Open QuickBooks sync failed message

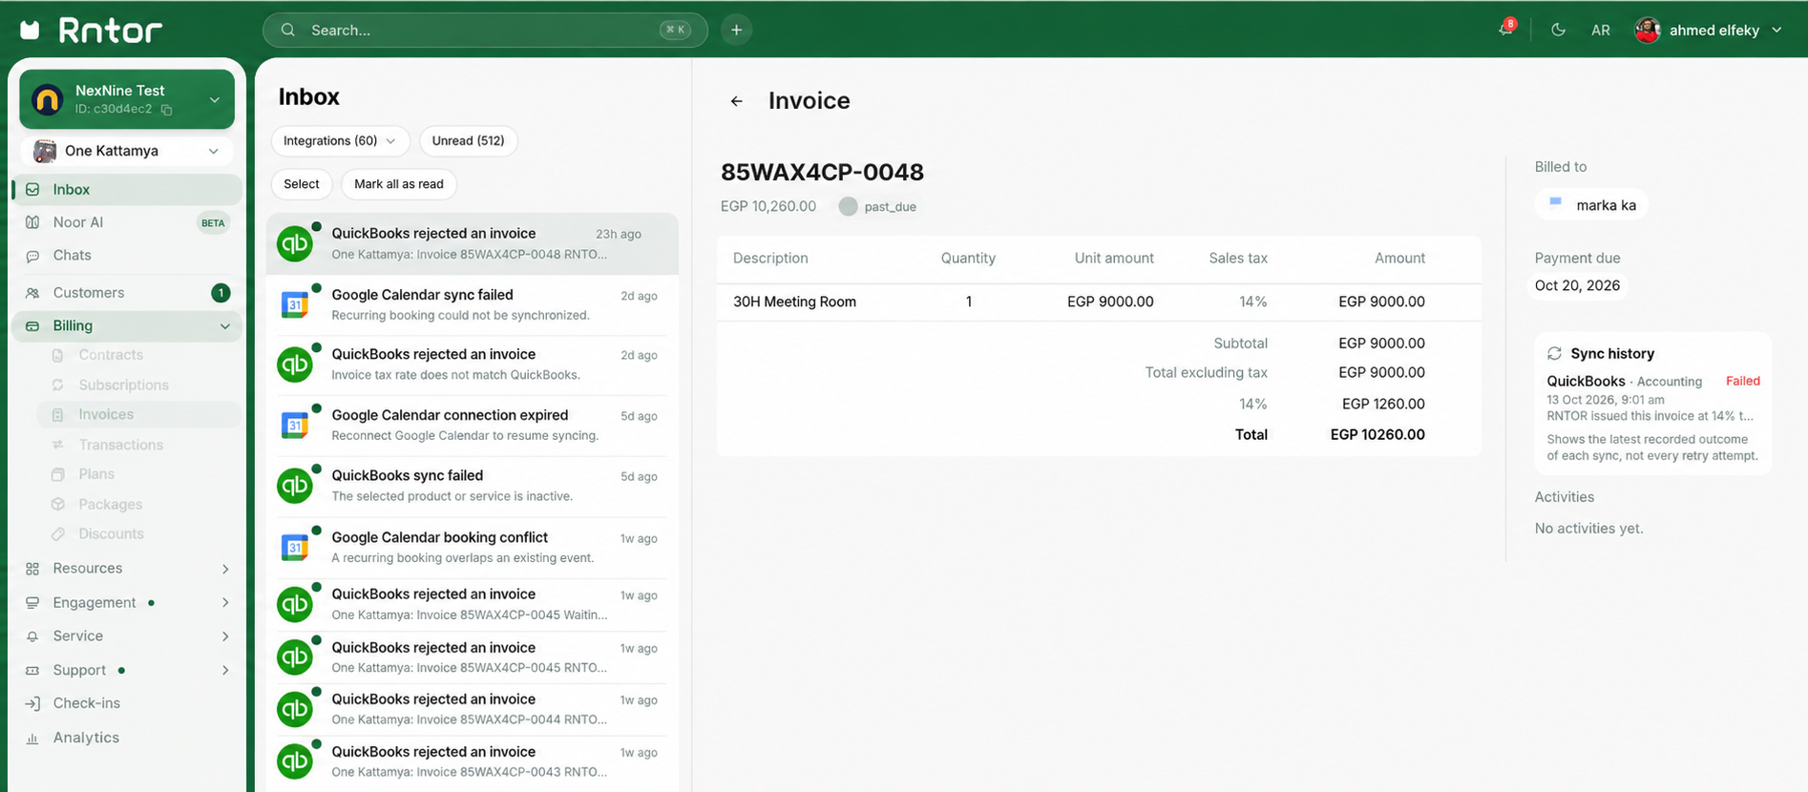pos(473,485)
